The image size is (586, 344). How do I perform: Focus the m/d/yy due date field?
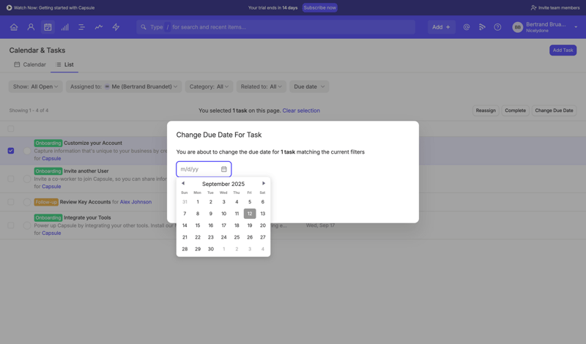pos(204,169)
